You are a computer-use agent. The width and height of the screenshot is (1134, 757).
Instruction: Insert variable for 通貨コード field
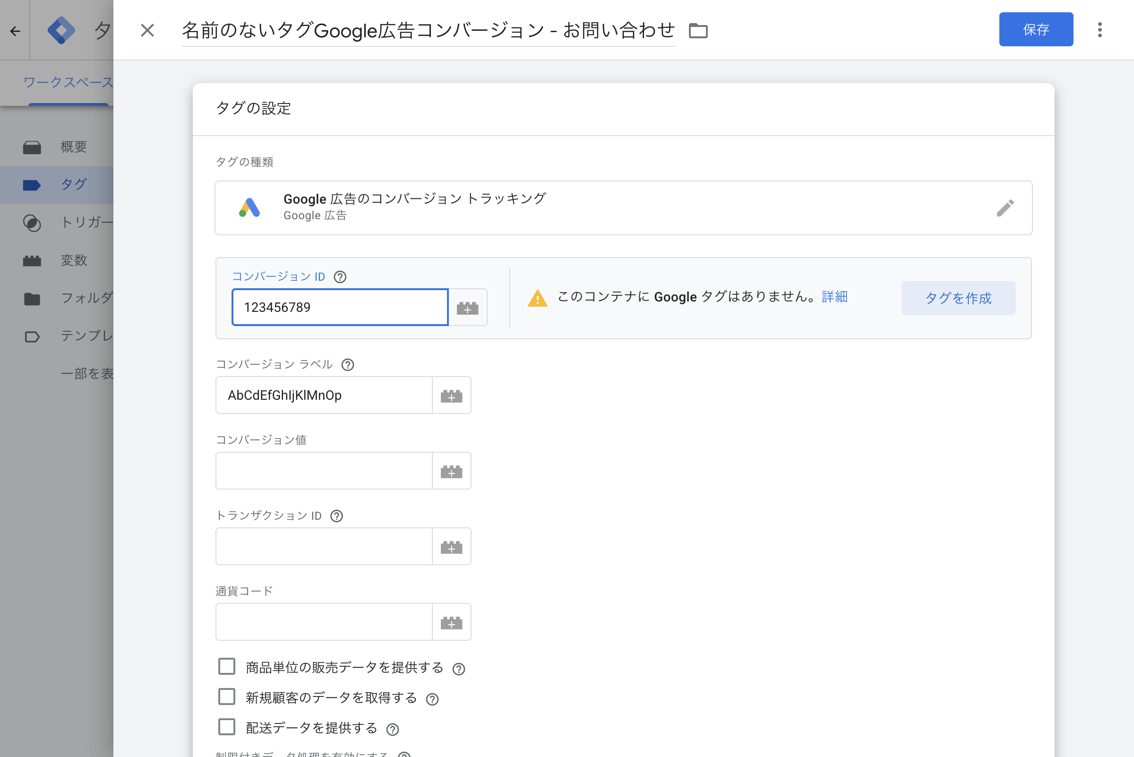[x=451, y=622]
